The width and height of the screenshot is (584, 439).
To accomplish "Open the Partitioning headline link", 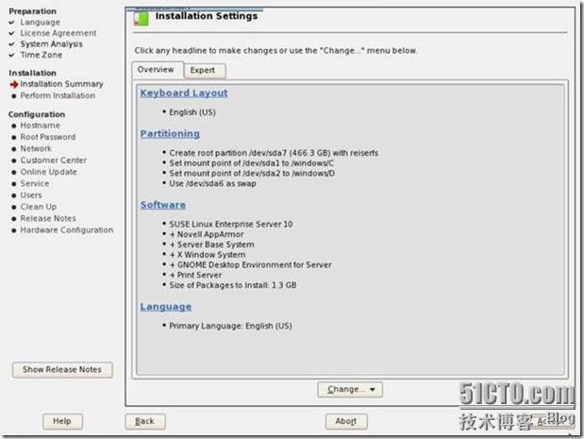I will pyautogui.click(x=170, y=134).
